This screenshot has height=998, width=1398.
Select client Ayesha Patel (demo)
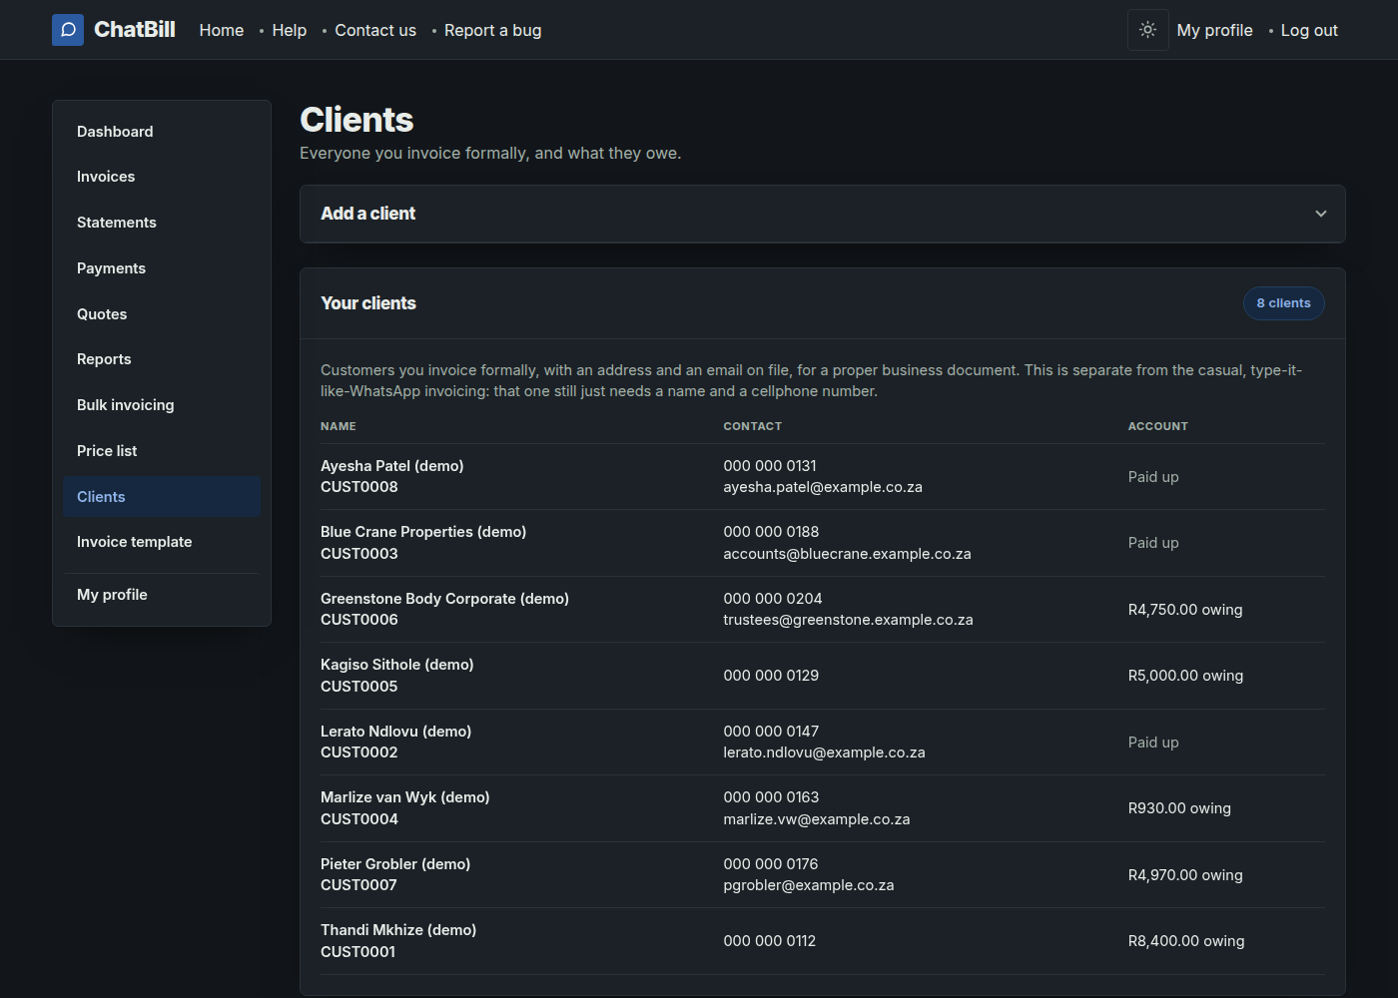coord(391,466)
